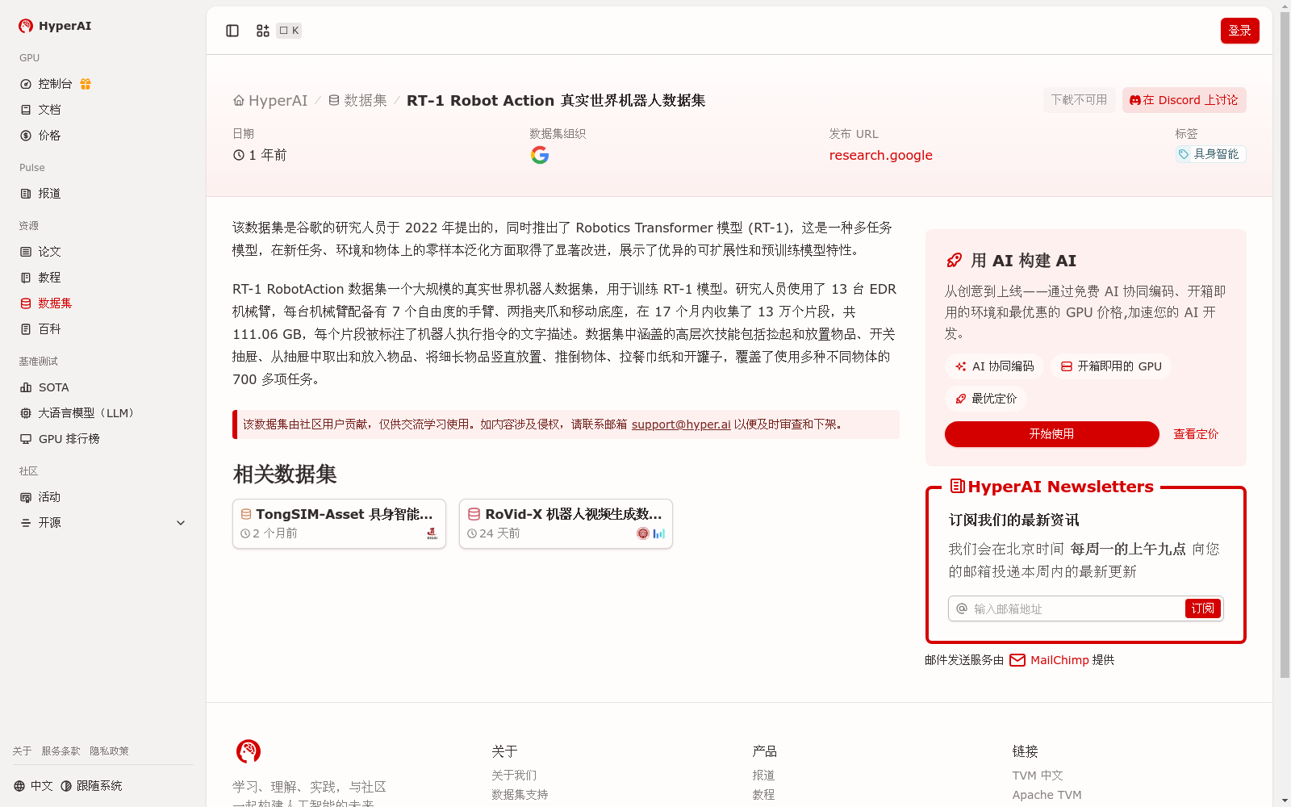Click 服务条款 link
Viewport: 1291px width, 807px height.
(61, 751)
